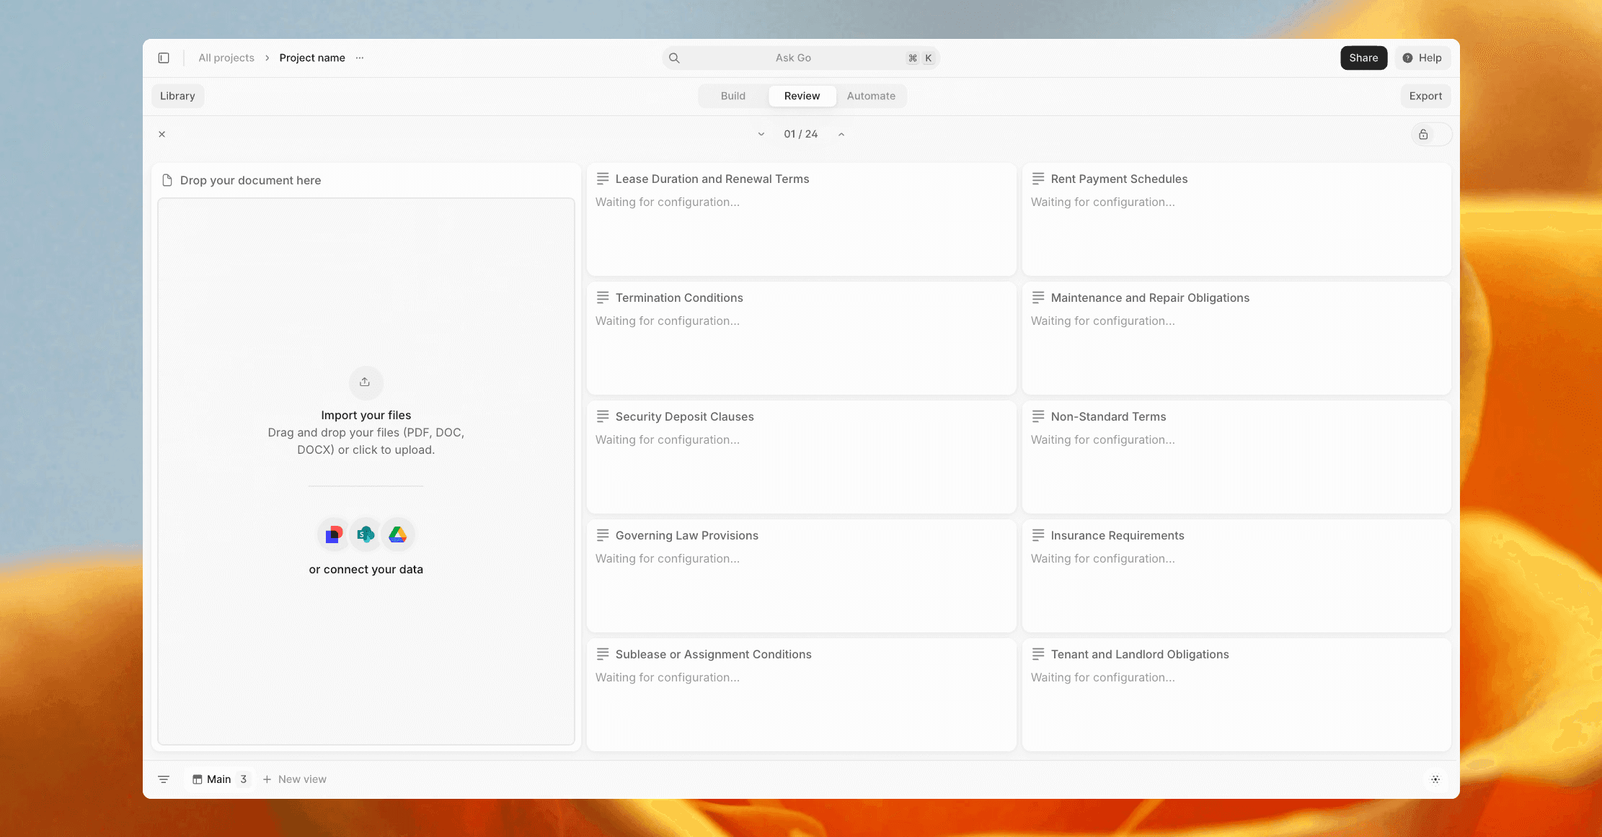Viewport: 1602px width, 837px height.
Task: Open the project name ellipsis menu
Action: (360, 58)
